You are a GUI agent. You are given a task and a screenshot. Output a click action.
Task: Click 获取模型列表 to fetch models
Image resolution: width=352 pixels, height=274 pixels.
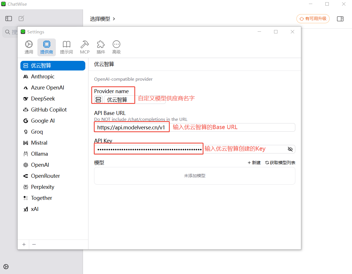pos(280,163)
